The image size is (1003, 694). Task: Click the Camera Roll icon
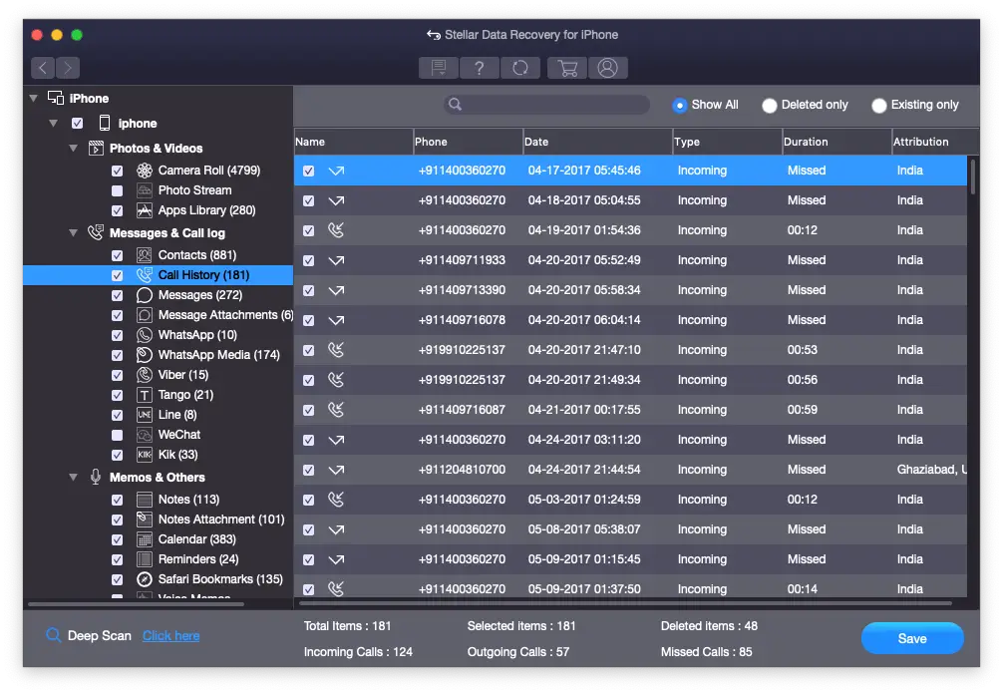(x=145, y=171)
